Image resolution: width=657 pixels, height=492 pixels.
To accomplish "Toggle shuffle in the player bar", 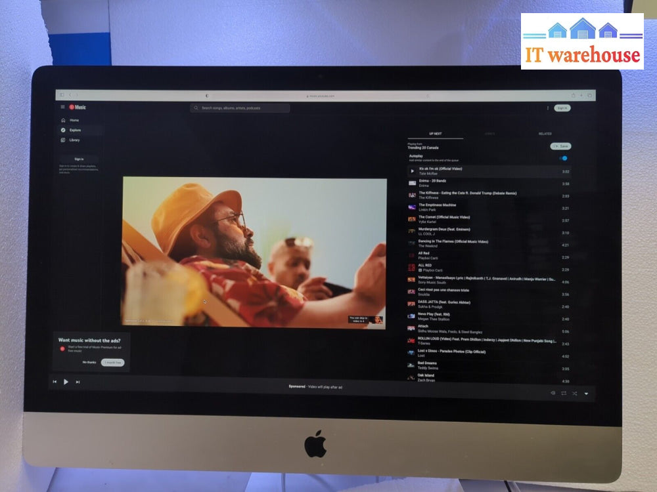I will tap(574, 393).
